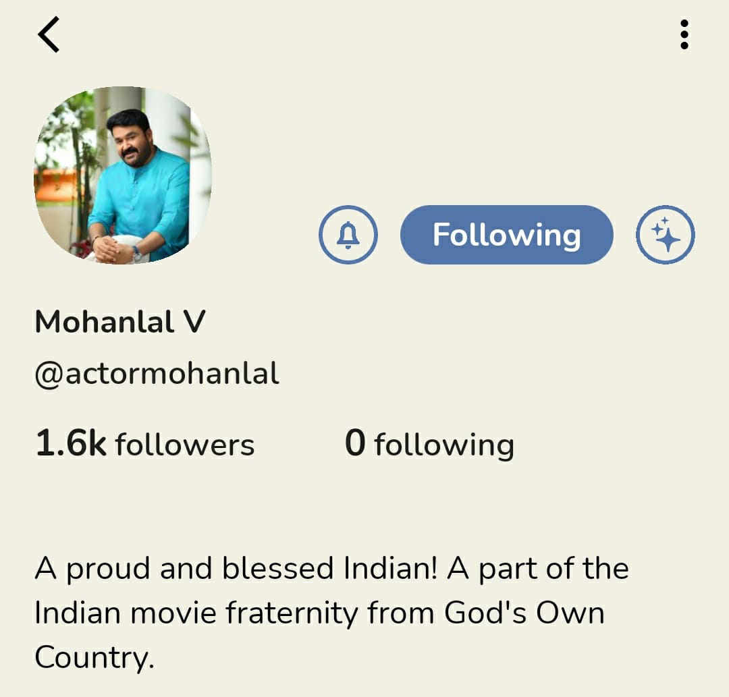This screenshot has height=697, width=729.
Task: Go back using the left arrow
Action: tap(49, 35)
